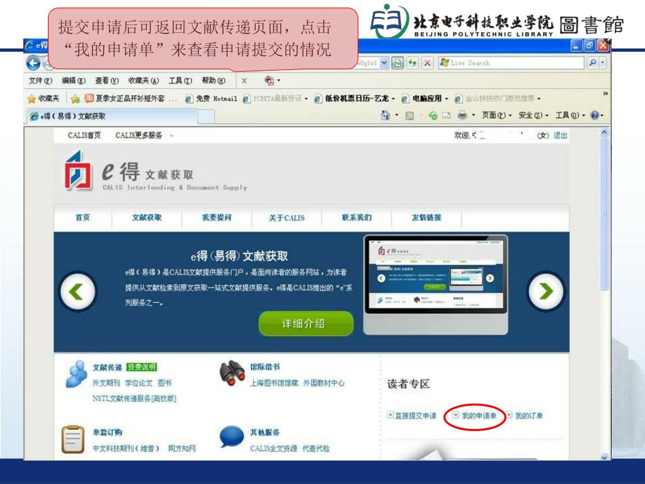Viewport: 645px width, 484px height.
Task: Expand the 电脑应用 favorites dropdown
Action: [x=447, y=99]
